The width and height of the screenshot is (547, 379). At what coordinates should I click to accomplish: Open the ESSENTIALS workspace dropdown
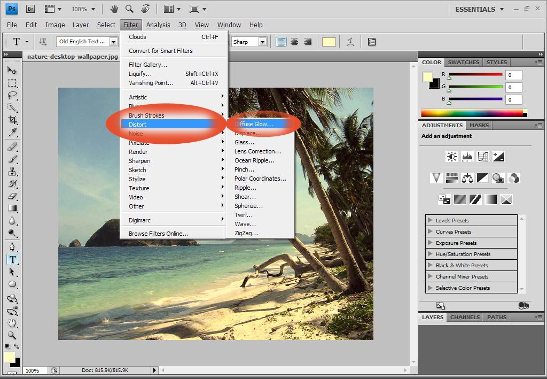480,10
